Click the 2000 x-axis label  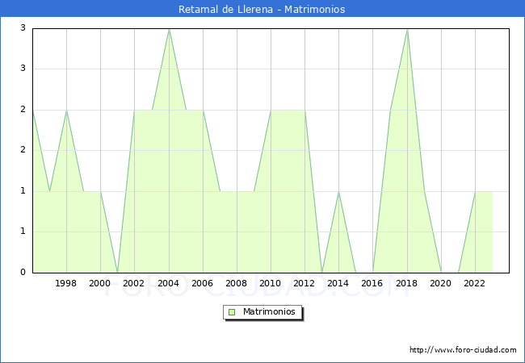[x=100, y=283]
